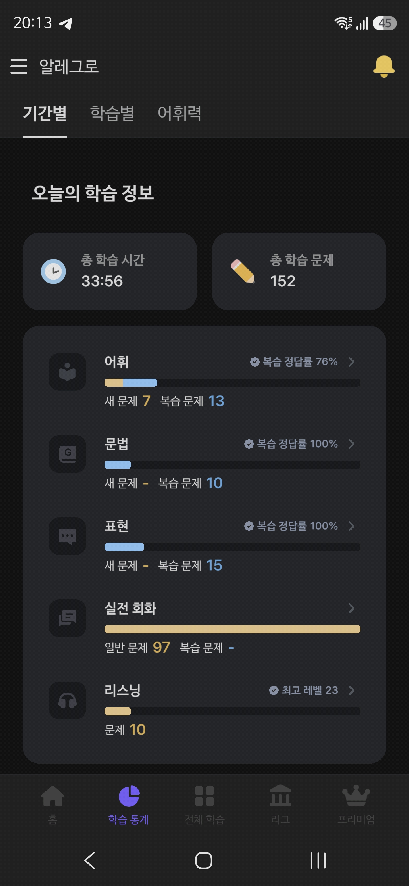This screenshot has width=409, height=886.
Task: Tap the Android back navigation button
Action: pyautogui.click(x=90, y=861)
